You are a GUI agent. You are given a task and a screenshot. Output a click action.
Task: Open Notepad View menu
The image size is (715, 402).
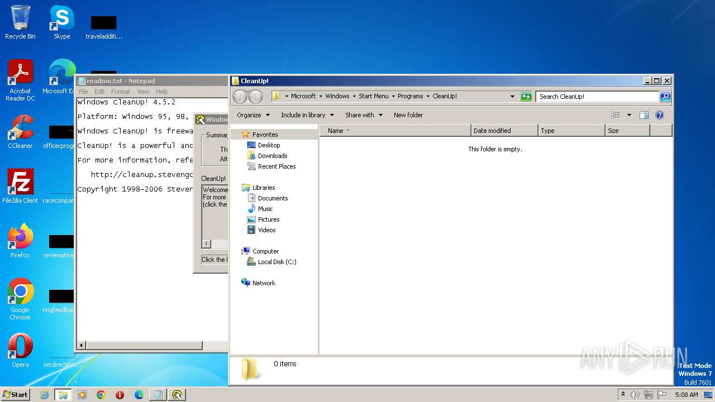pyautogui.click(x=143, y=92)
